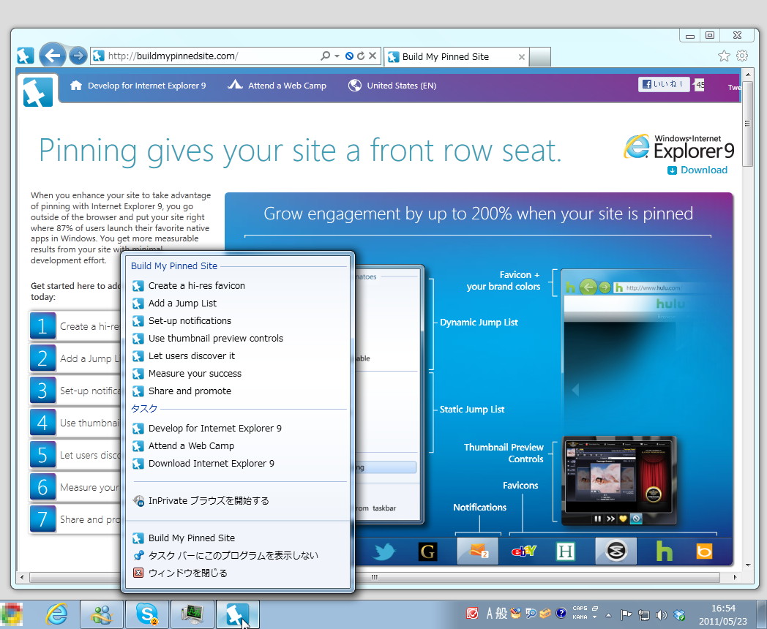Choose Use thumbnail preview controls entry

[x=238, y=339]
